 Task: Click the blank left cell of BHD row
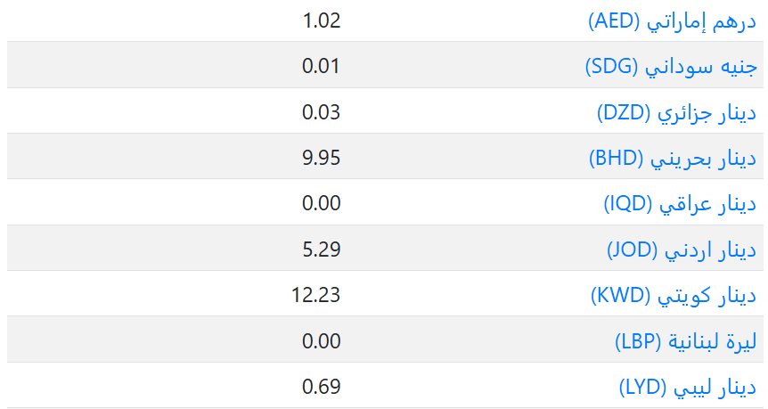click(134, 158)
